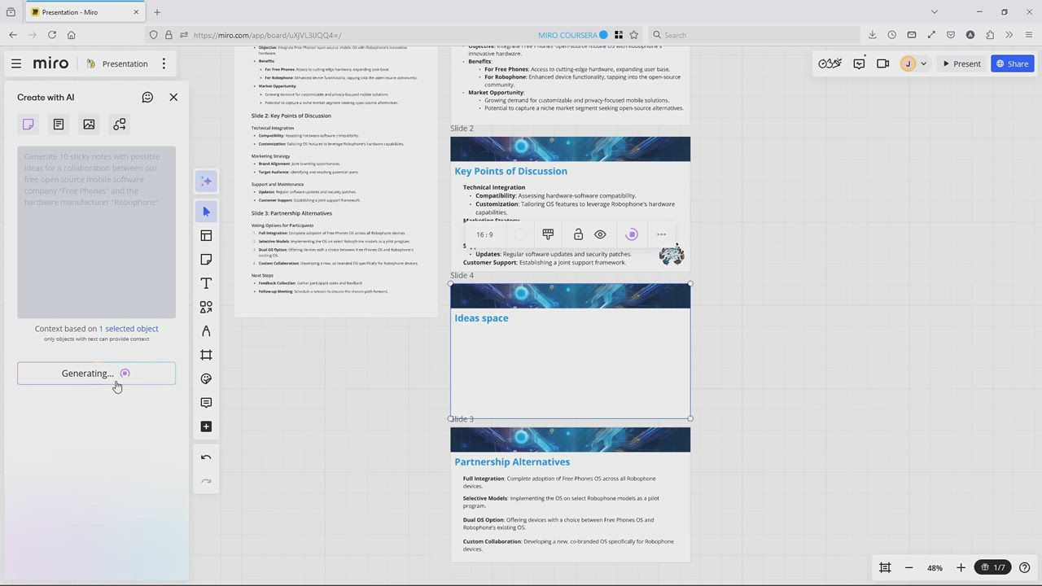1042x586 pixels.
Task: Choose the Frame tool
Action: tap(206, 355)
